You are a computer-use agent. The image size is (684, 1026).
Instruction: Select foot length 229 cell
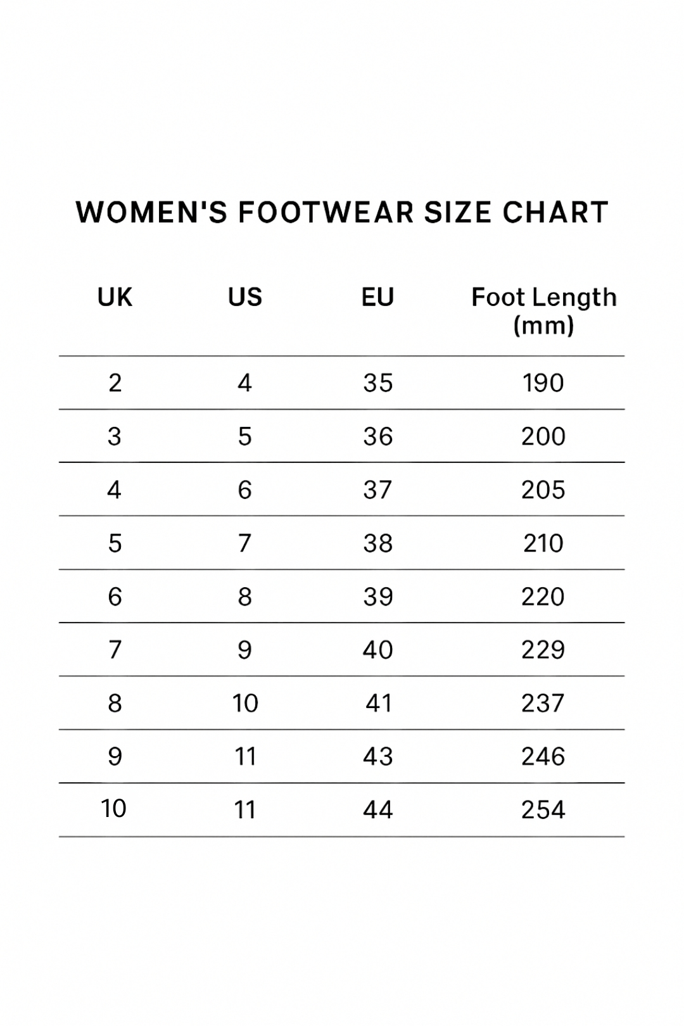tap(543, 650)
